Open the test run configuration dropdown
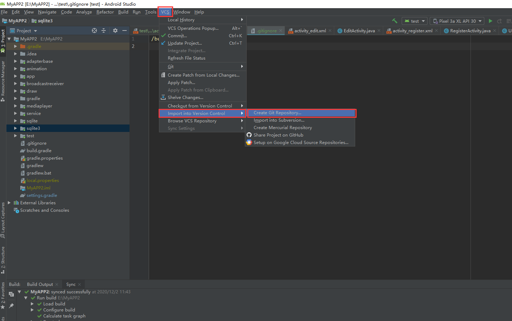512x321 pixels. 414,21
